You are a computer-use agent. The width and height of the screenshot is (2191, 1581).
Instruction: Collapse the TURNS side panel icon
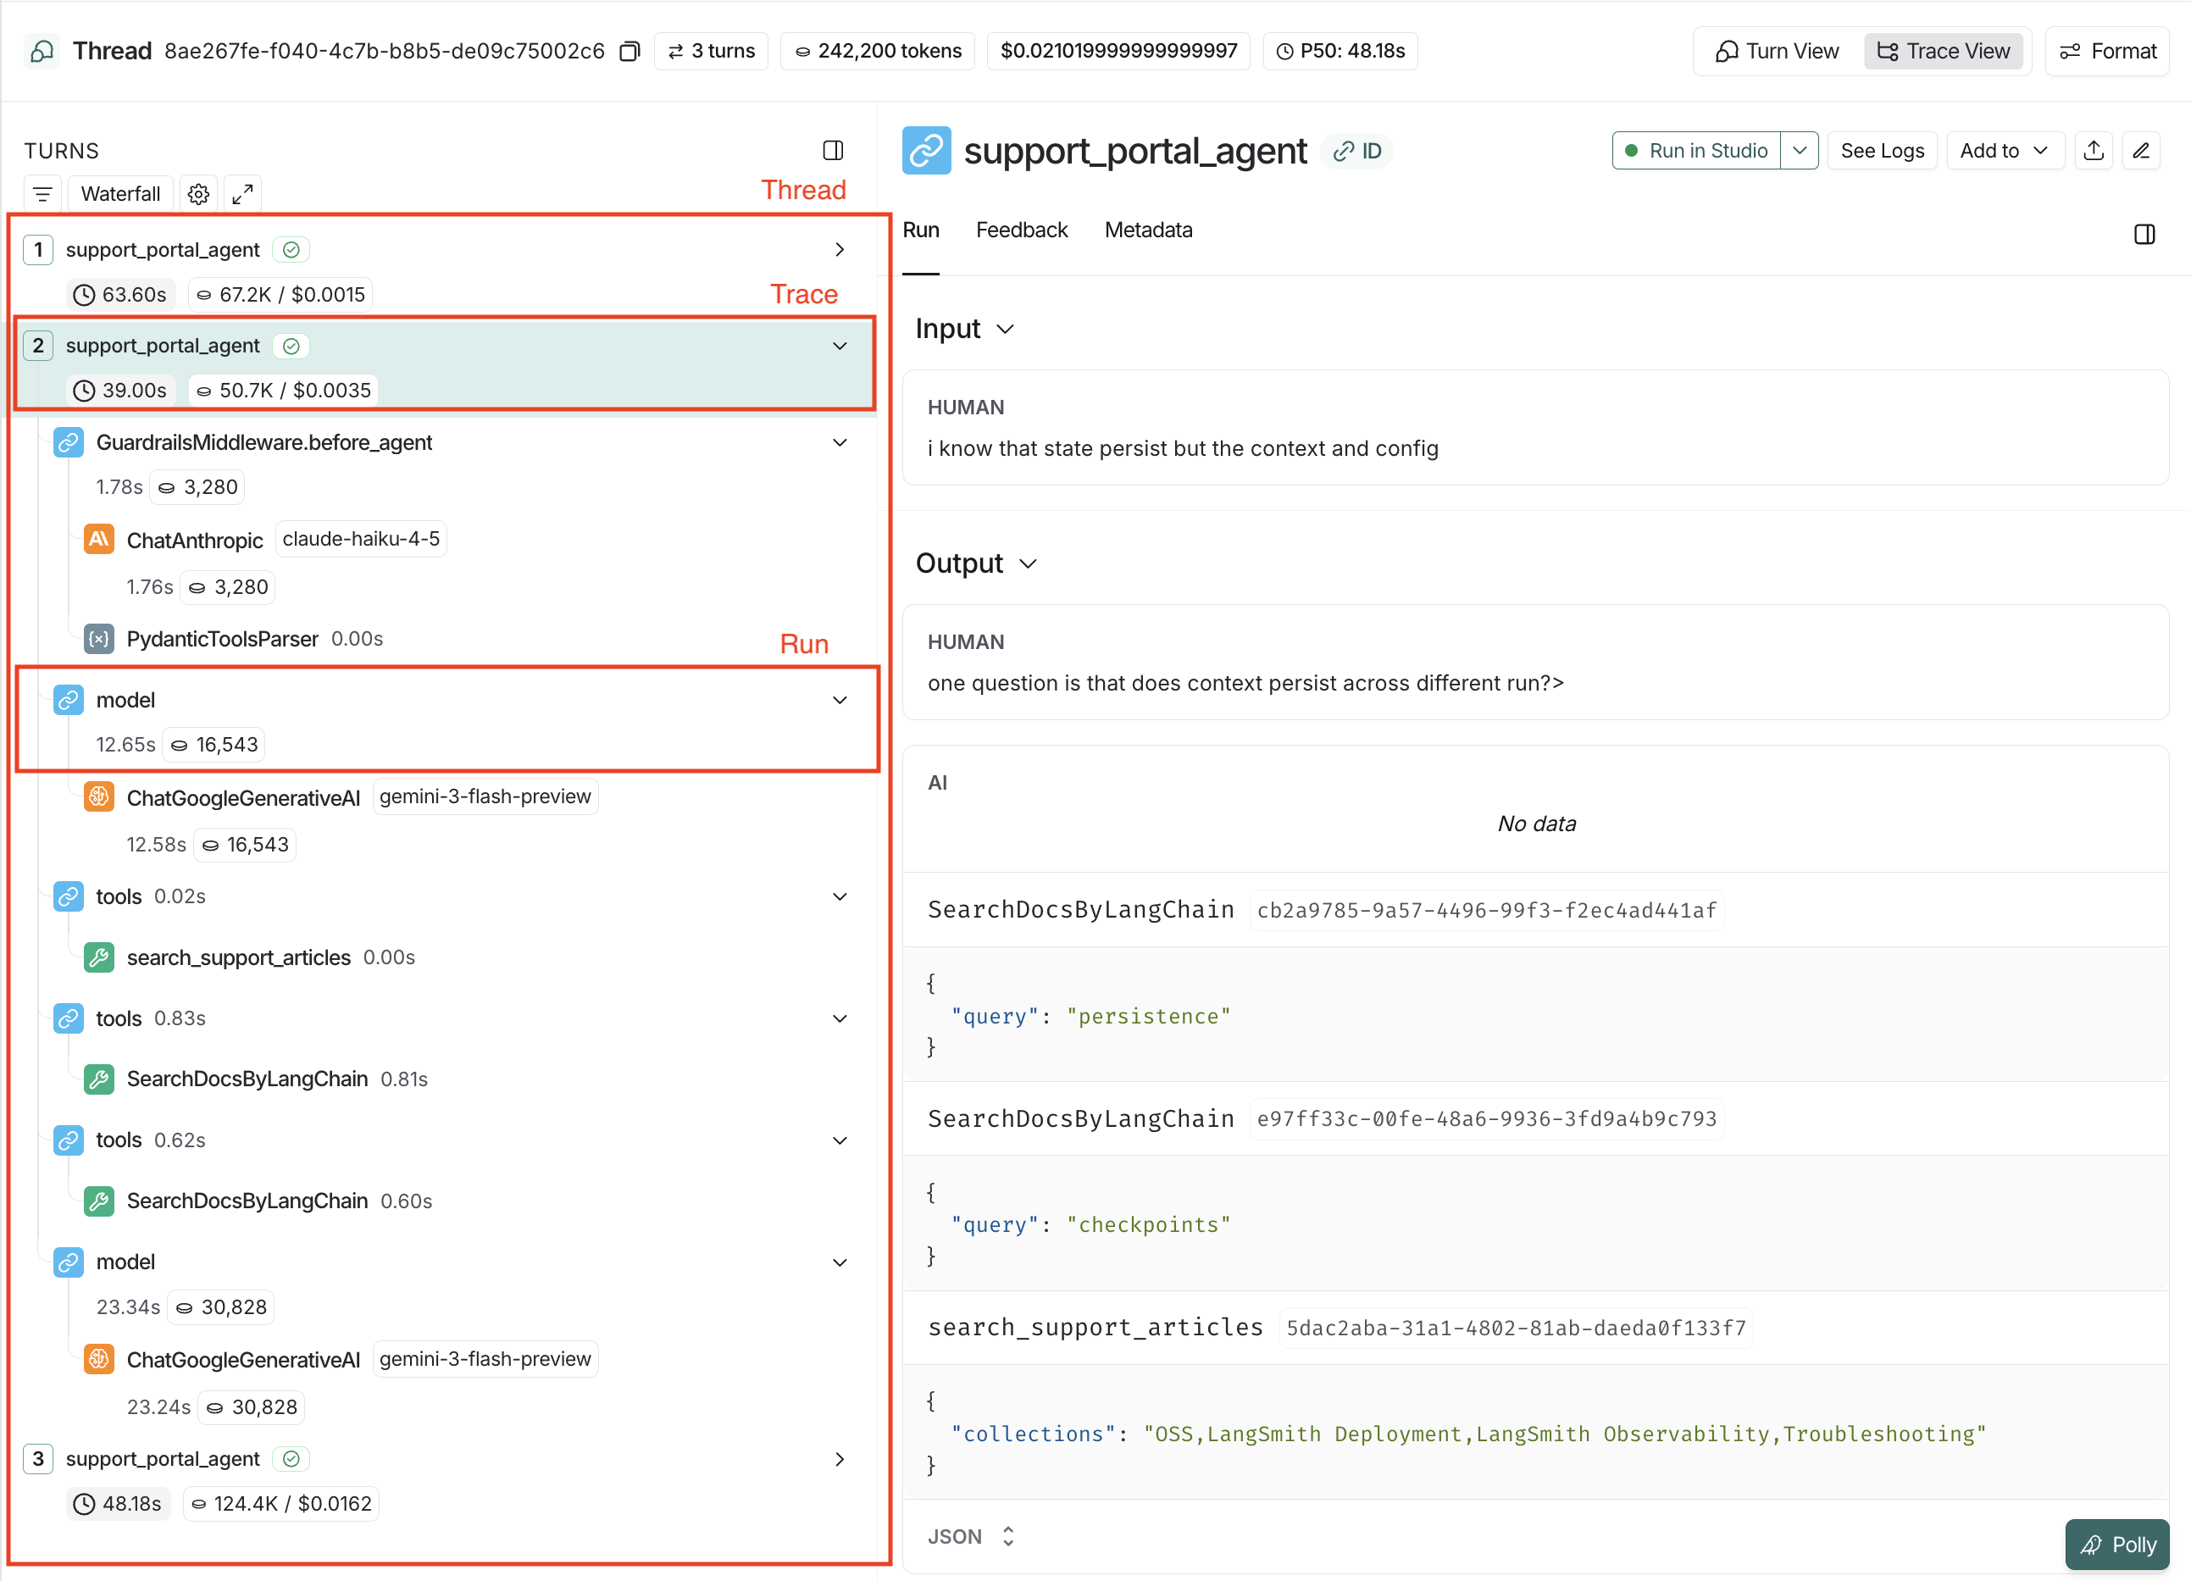coord(833,151)
